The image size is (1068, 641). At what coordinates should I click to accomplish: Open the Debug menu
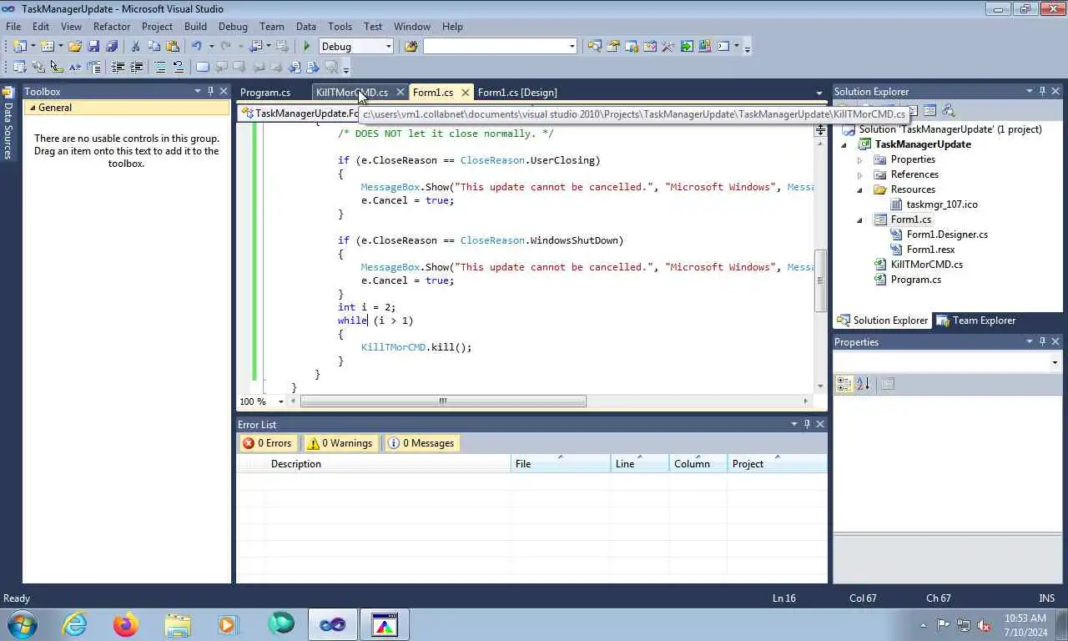click(233, 26)
